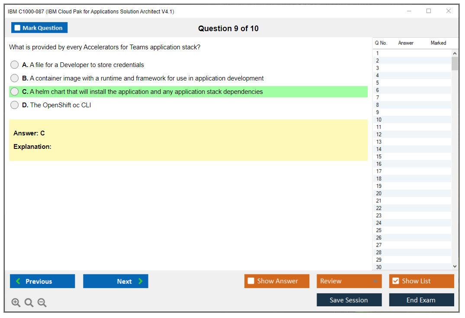The image size is (465, 318).
Task: Jump to question 10 in list
Action: 379,120
